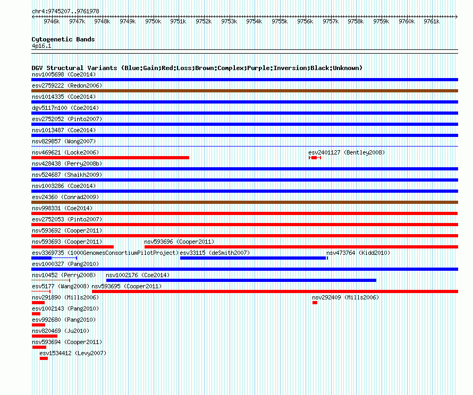Click the 9758k ruler tick
The height and width of the screenshot is (395, 473).
(356, 21)
